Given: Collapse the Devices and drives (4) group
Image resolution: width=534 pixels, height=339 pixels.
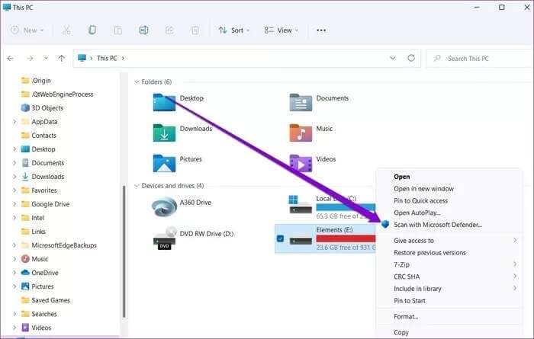Looking at the screenshot, I should click(x=137, y=186).
